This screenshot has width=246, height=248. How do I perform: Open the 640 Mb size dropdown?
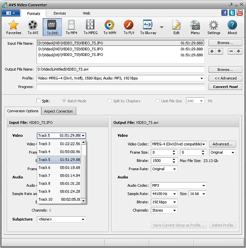[x=195, y=101]
